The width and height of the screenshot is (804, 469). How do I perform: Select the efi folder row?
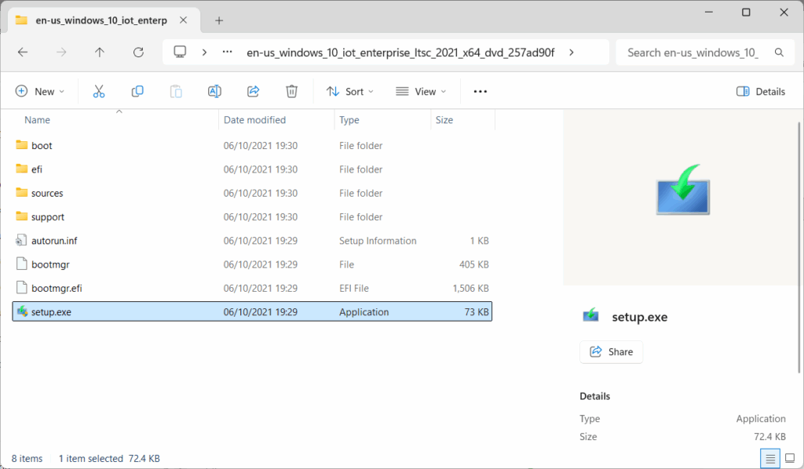pyautogui.click(x=252, y=169)
